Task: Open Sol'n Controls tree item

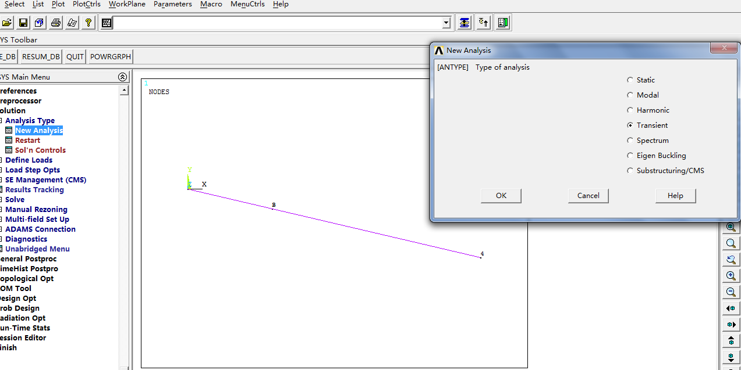Action: [x=40, y=150]
